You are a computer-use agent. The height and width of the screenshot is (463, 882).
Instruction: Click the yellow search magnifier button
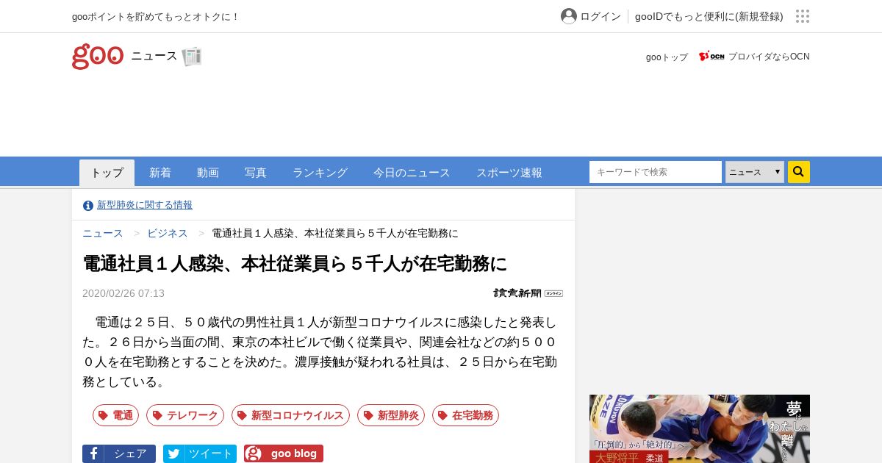point(799,172)
